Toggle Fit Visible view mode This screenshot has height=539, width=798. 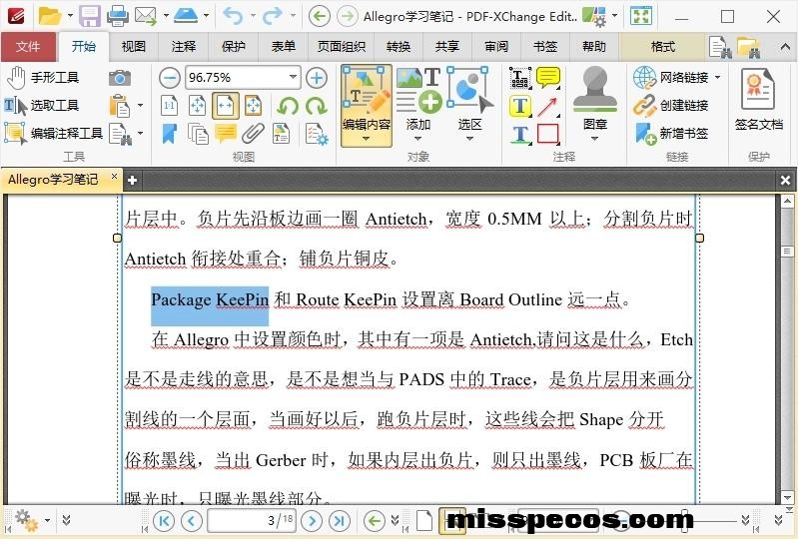click(253, 106)
